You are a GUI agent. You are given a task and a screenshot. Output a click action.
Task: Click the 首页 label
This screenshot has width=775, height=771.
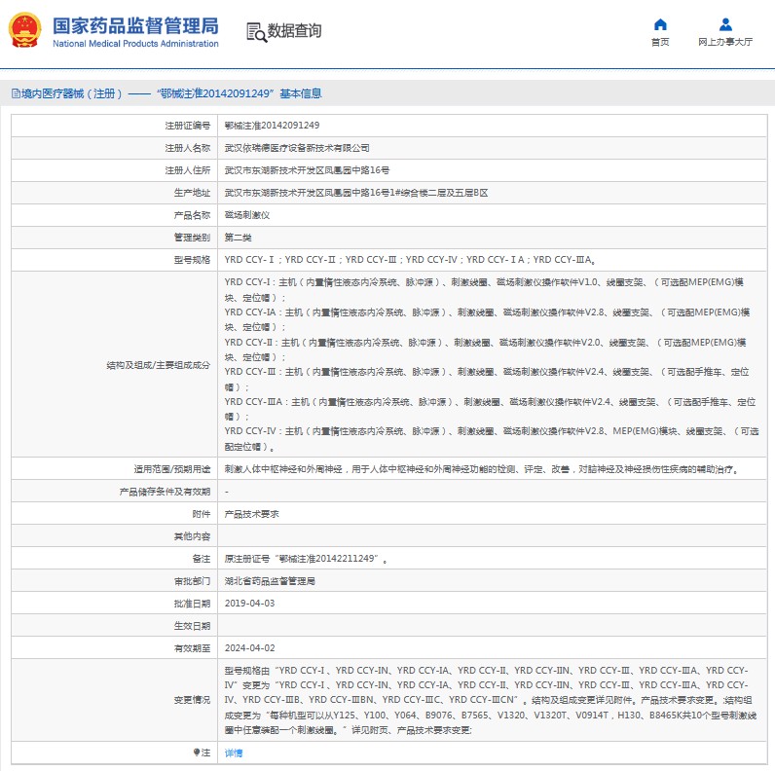click(x=660, y=42)
